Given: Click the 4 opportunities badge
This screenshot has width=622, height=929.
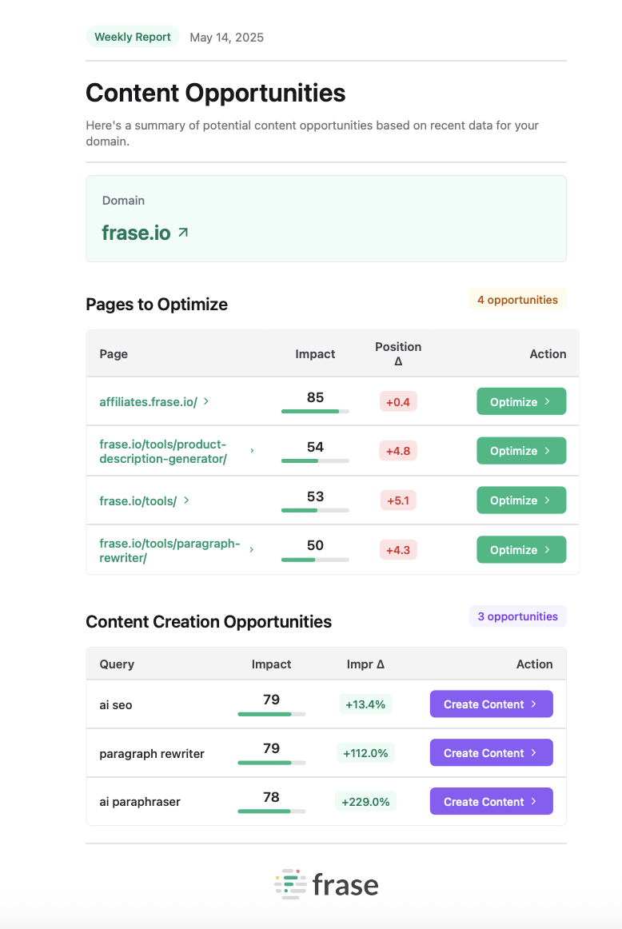Looking at the screenshot, I should coord(518,300).
